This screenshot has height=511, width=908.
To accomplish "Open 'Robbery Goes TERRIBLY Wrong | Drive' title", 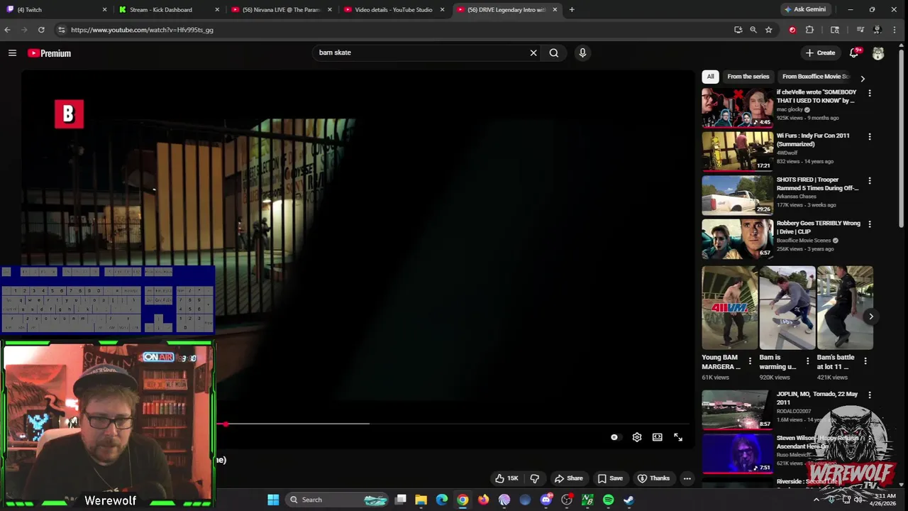I will pos(818,227).
